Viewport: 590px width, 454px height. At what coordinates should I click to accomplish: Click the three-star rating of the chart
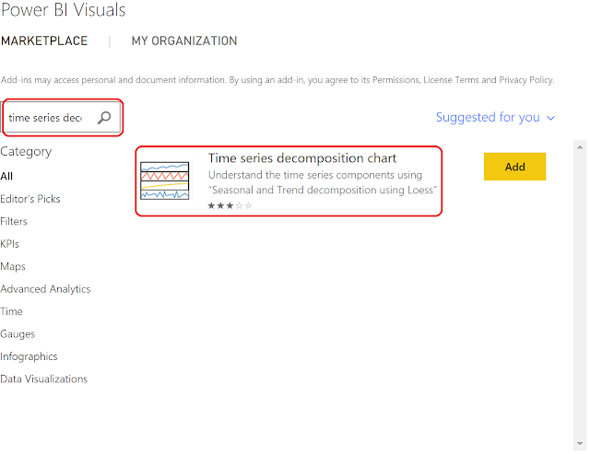(x=230, y=205)
